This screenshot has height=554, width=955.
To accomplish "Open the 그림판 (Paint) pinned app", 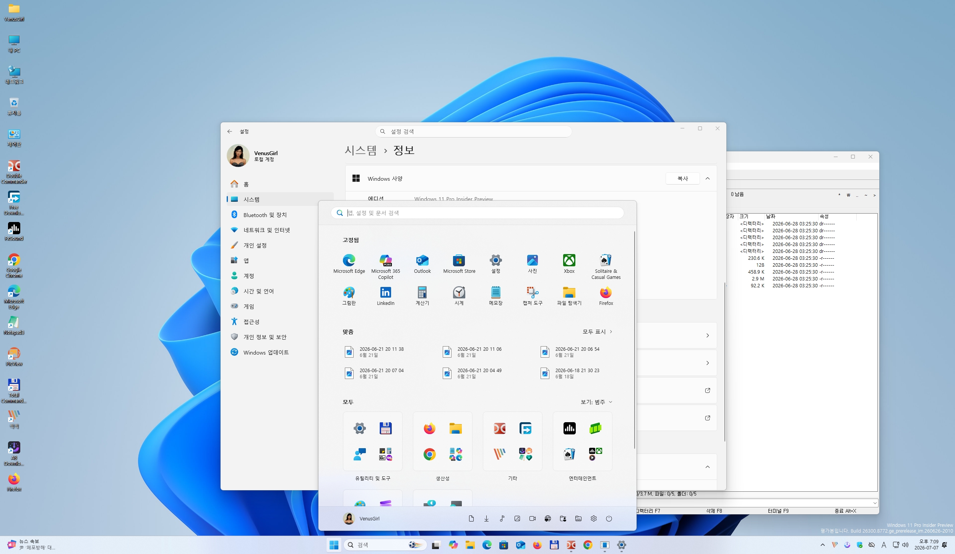I will [x=349, y=296].
